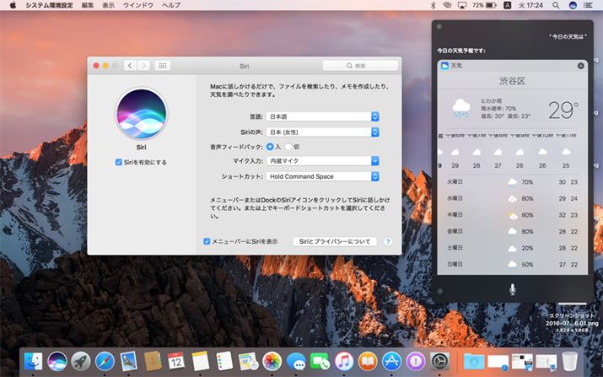The image size is (603, 377).
Task: Open Calendar icon showing 12
Action: (176, 361)
